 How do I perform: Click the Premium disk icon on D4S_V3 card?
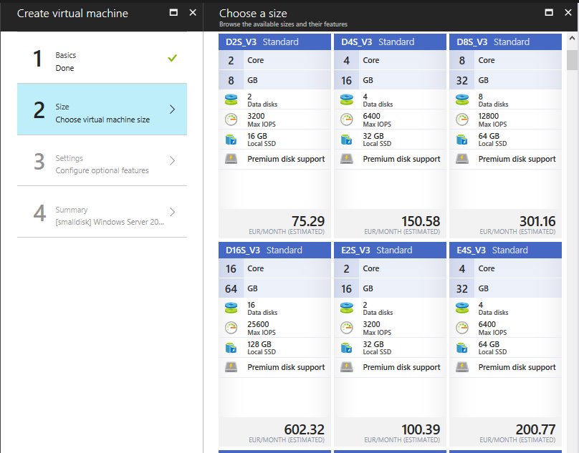tap(347, 159)
